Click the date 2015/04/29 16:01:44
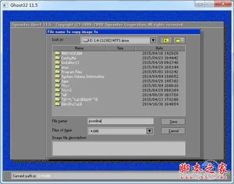 click(x=160, y=67)
